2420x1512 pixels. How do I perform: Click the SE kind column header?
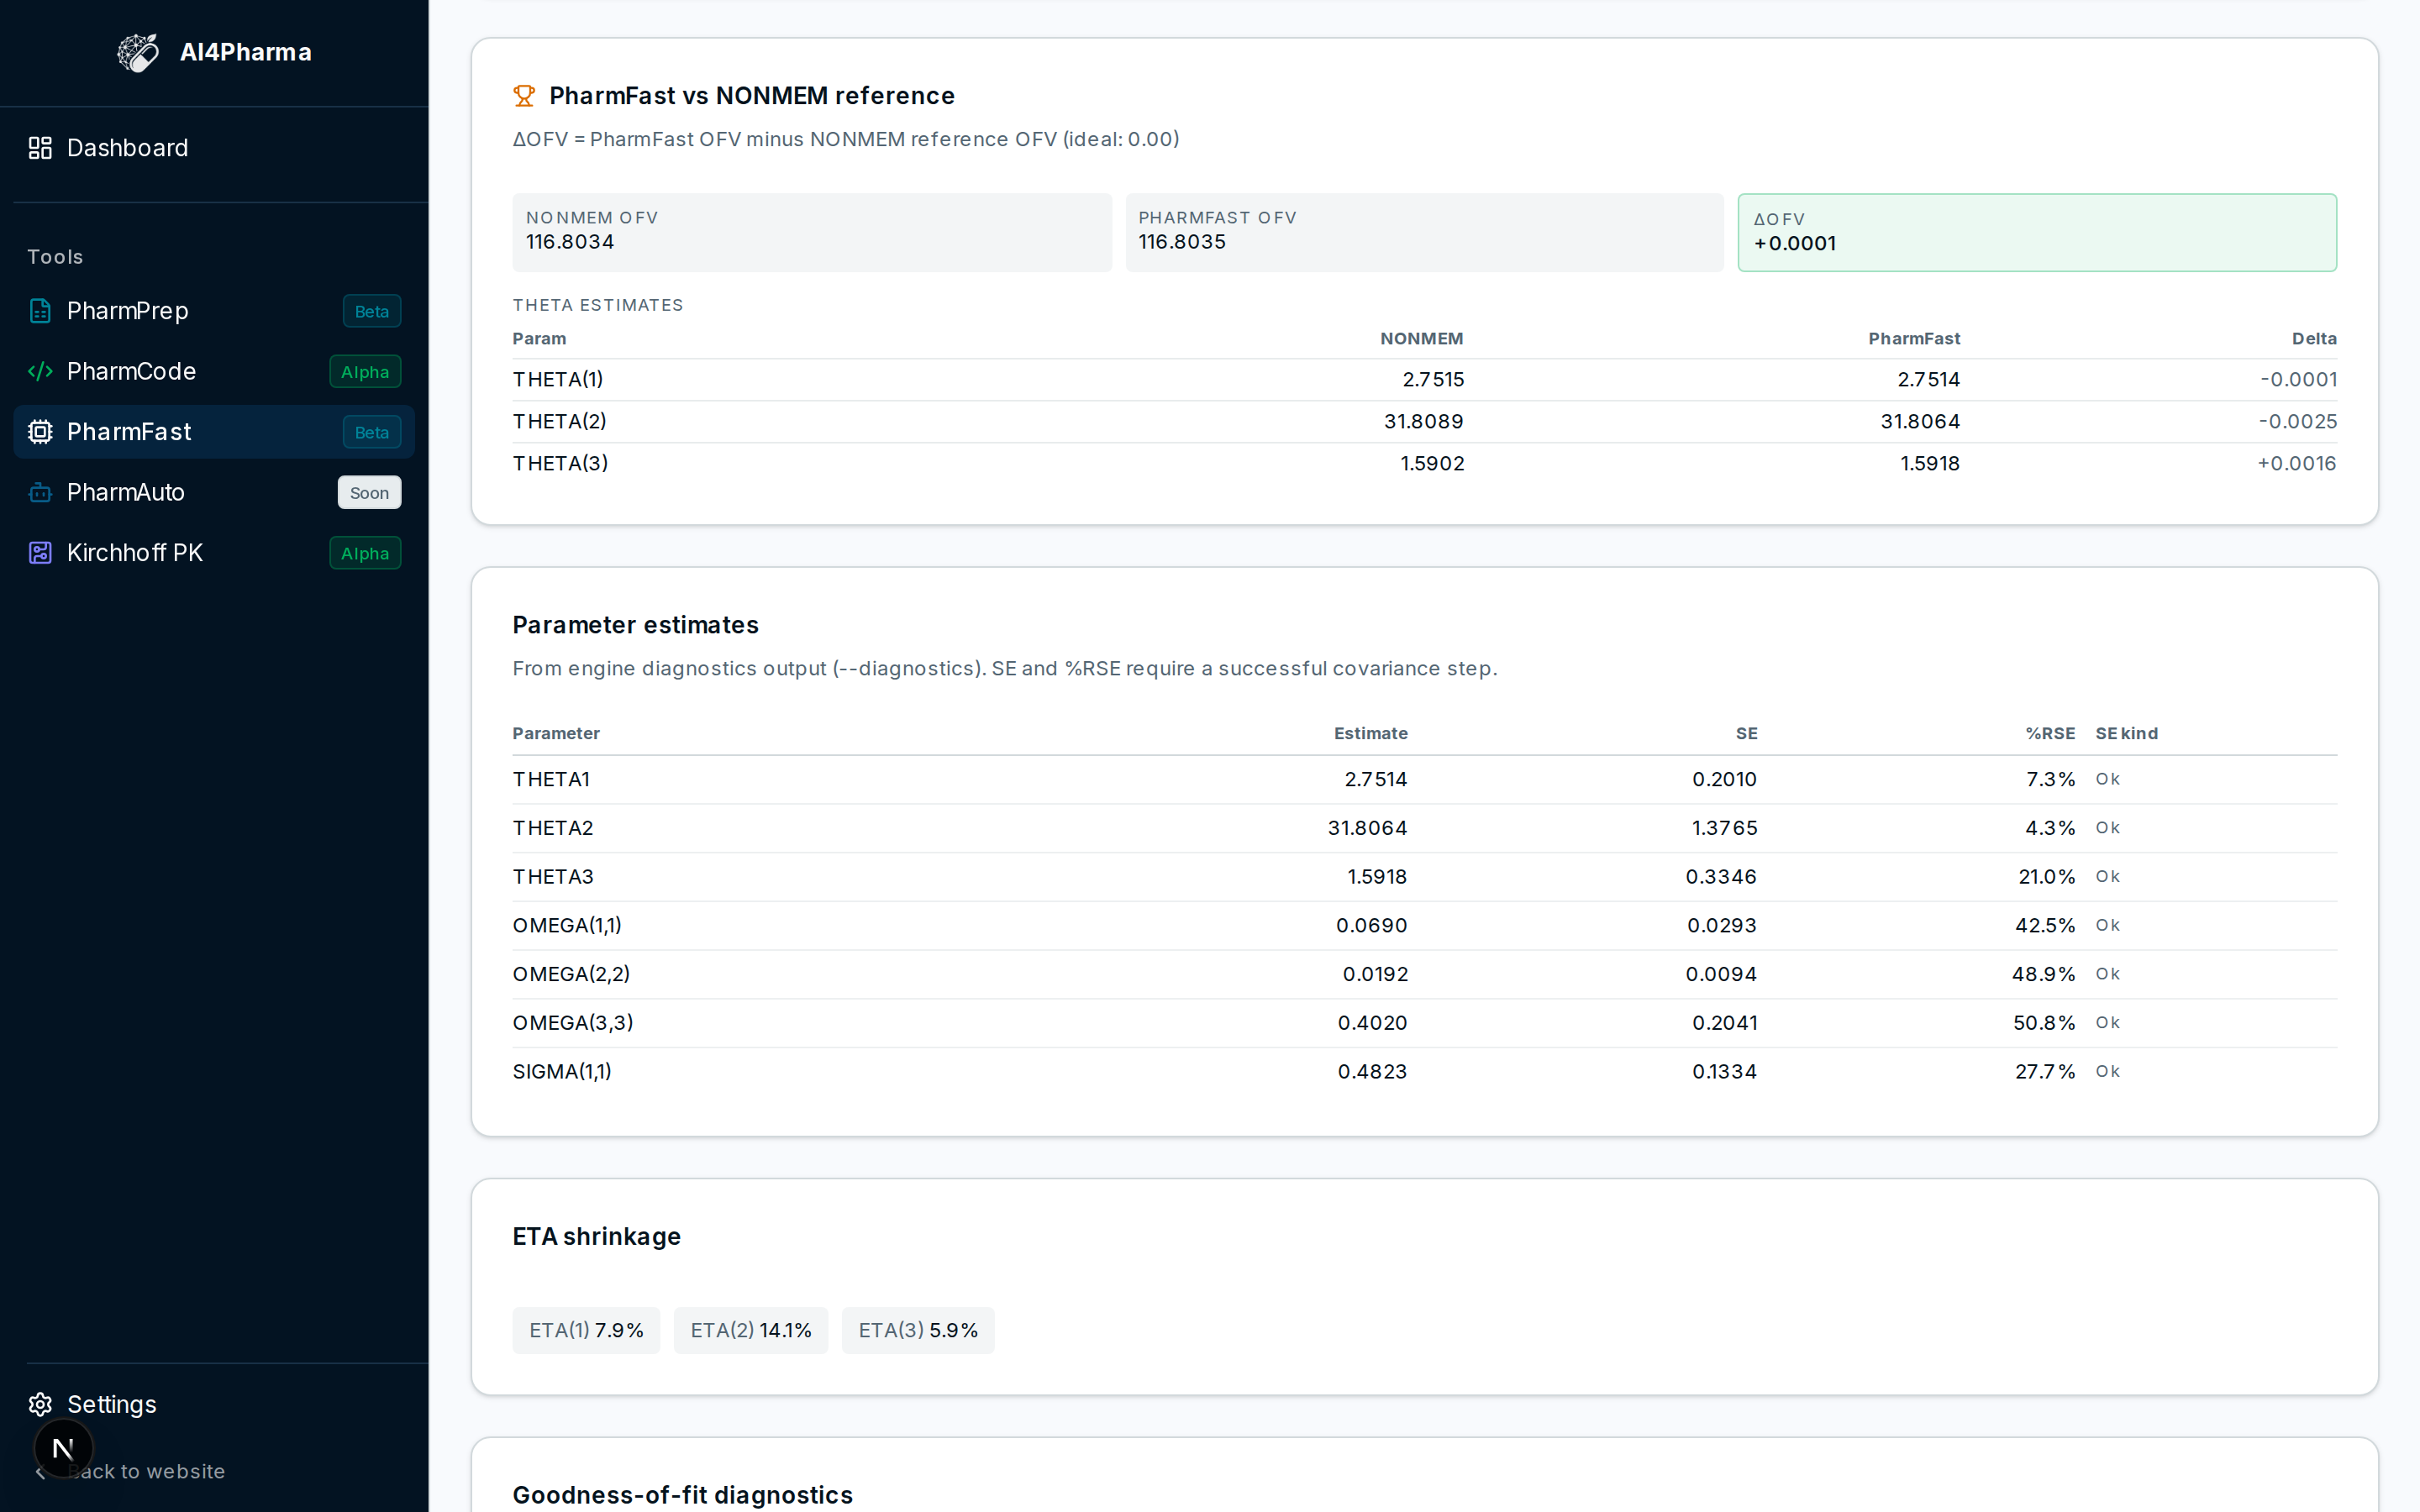point(2126,733)
